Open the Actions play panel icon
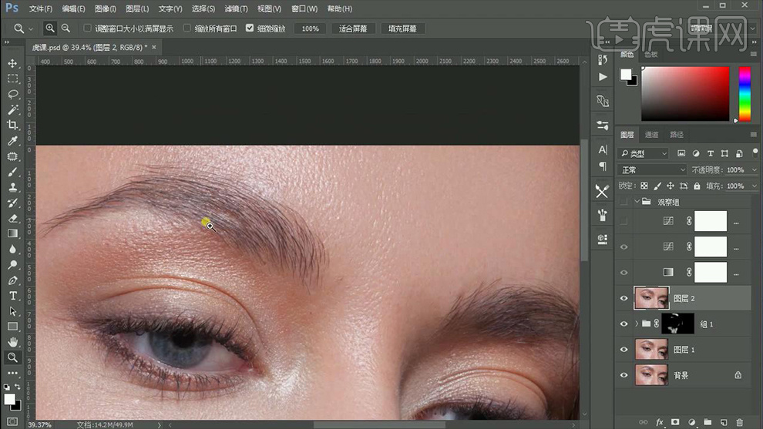The image size is (763, 429). (603, 77)
